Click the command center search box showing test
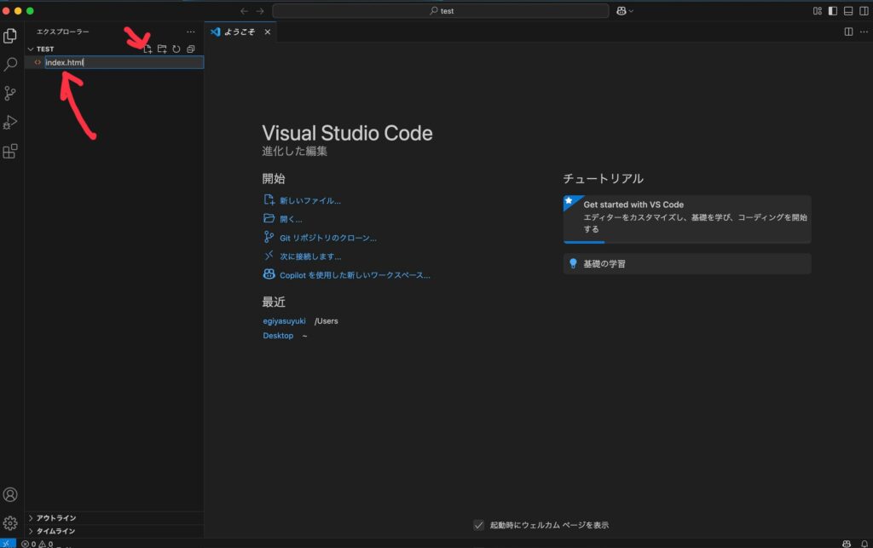Screen dimensions: 873x548 click(441, 11)
